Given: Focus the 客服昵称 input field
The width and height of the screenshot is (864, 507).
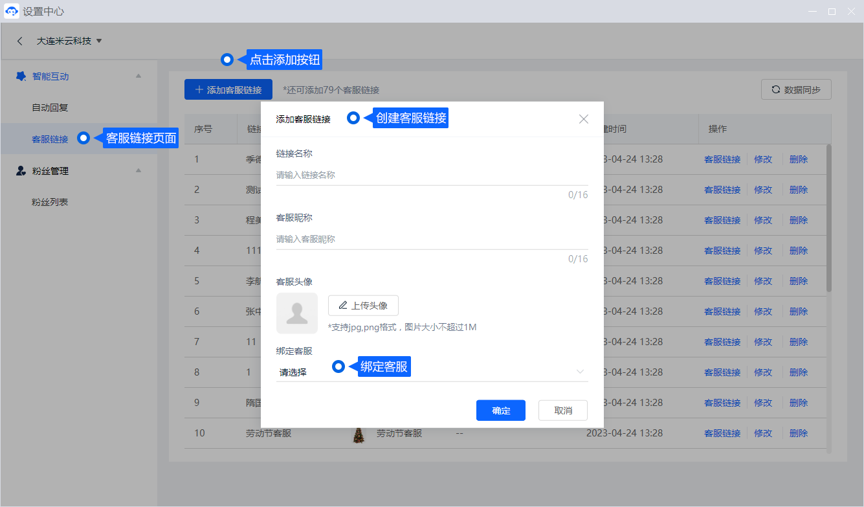Looking at the screenshot, I should point(432,240).
